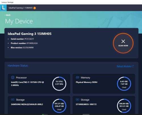Select the Hardware Status heading
Image resolution: width=142 pixels, height=115 pixels.
click(x=18, y=66)
